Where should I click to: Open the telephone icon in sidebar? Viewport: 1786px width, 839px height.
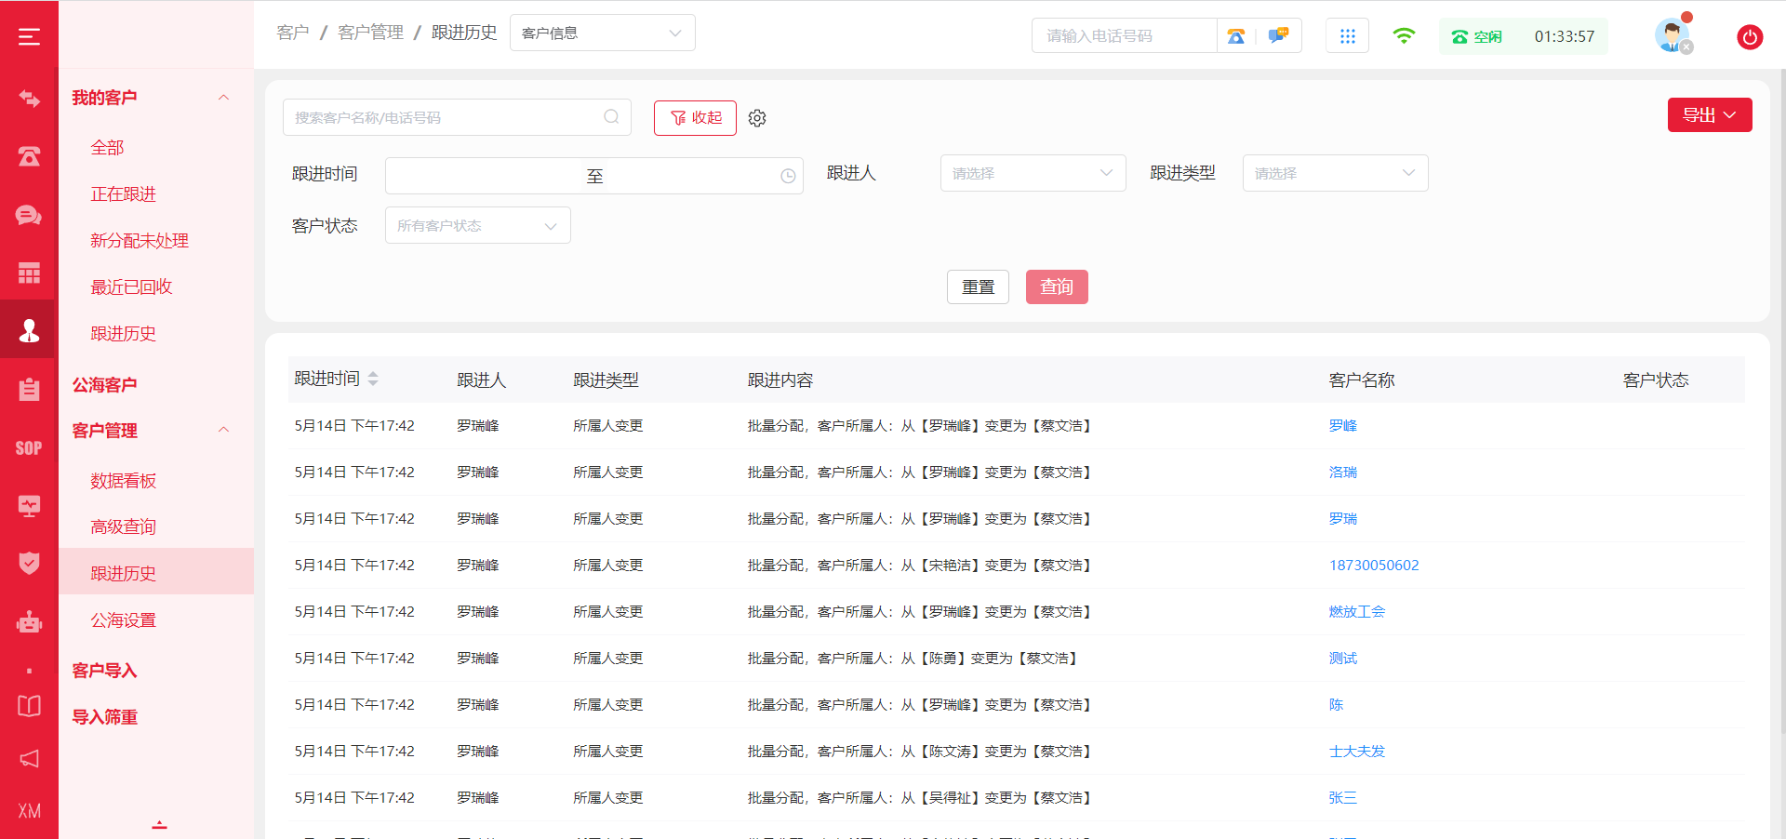(29, 156)
